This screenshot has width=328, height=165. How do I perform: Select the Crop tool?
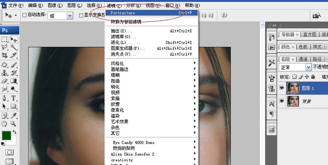[x=5, y=55]
